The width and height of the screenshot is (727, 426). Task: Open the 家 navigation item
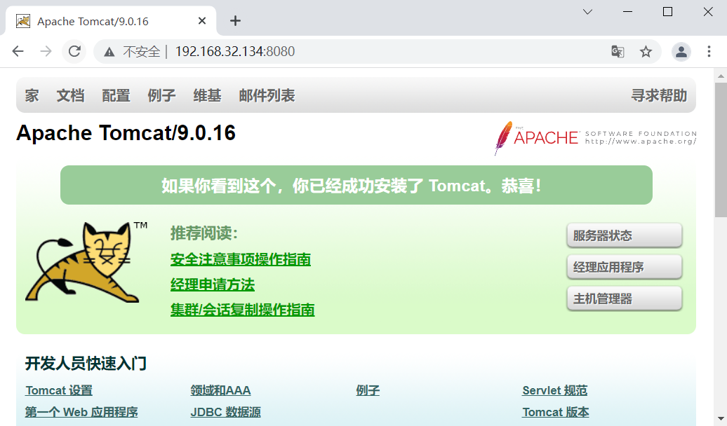click(x=32, y=96)
